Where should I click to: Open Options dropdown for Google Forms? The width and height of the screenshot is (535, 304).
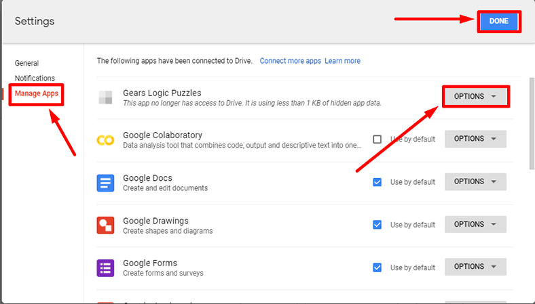(476, 267)
